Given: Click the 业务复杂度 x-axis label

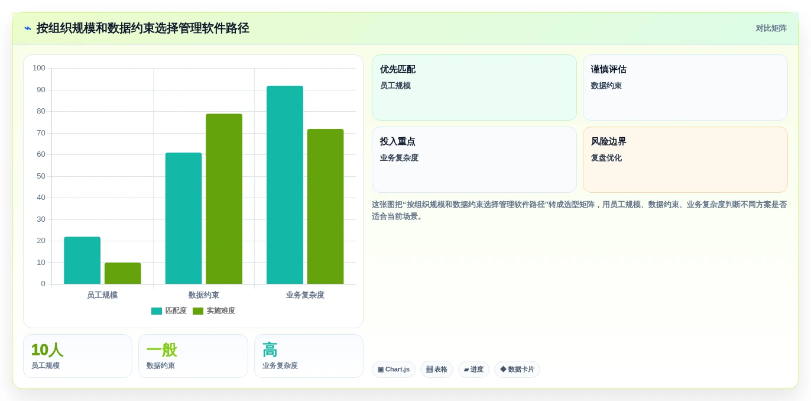Looking at the screenshot, I should (305, 295).
